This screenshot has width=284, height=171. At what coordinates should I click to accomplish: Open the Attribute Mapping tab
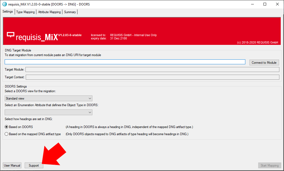click(x=49, y=12)
